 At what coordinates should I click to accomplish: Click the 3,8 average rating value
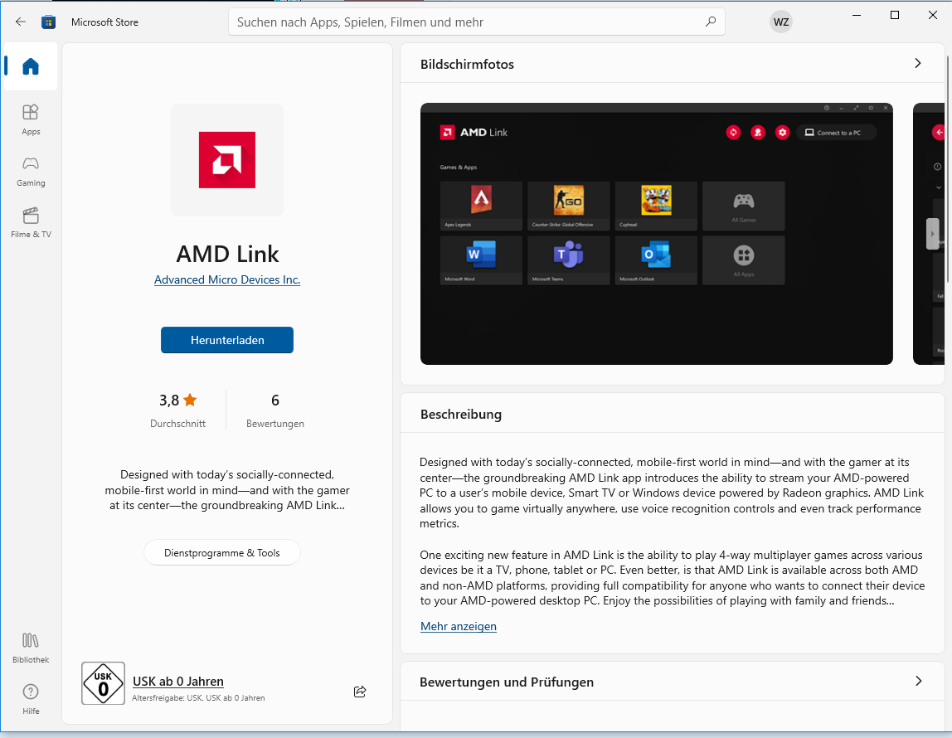pos(169,401)
